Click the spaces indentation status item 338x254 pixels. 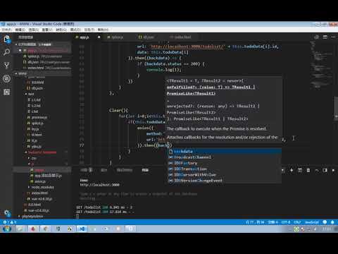coord(273,222)
